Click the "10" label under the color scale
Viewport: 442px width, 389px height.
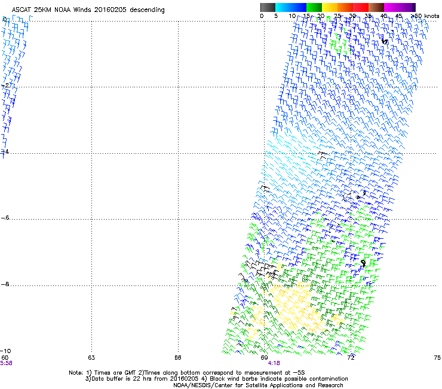click(x=292, y=16)
